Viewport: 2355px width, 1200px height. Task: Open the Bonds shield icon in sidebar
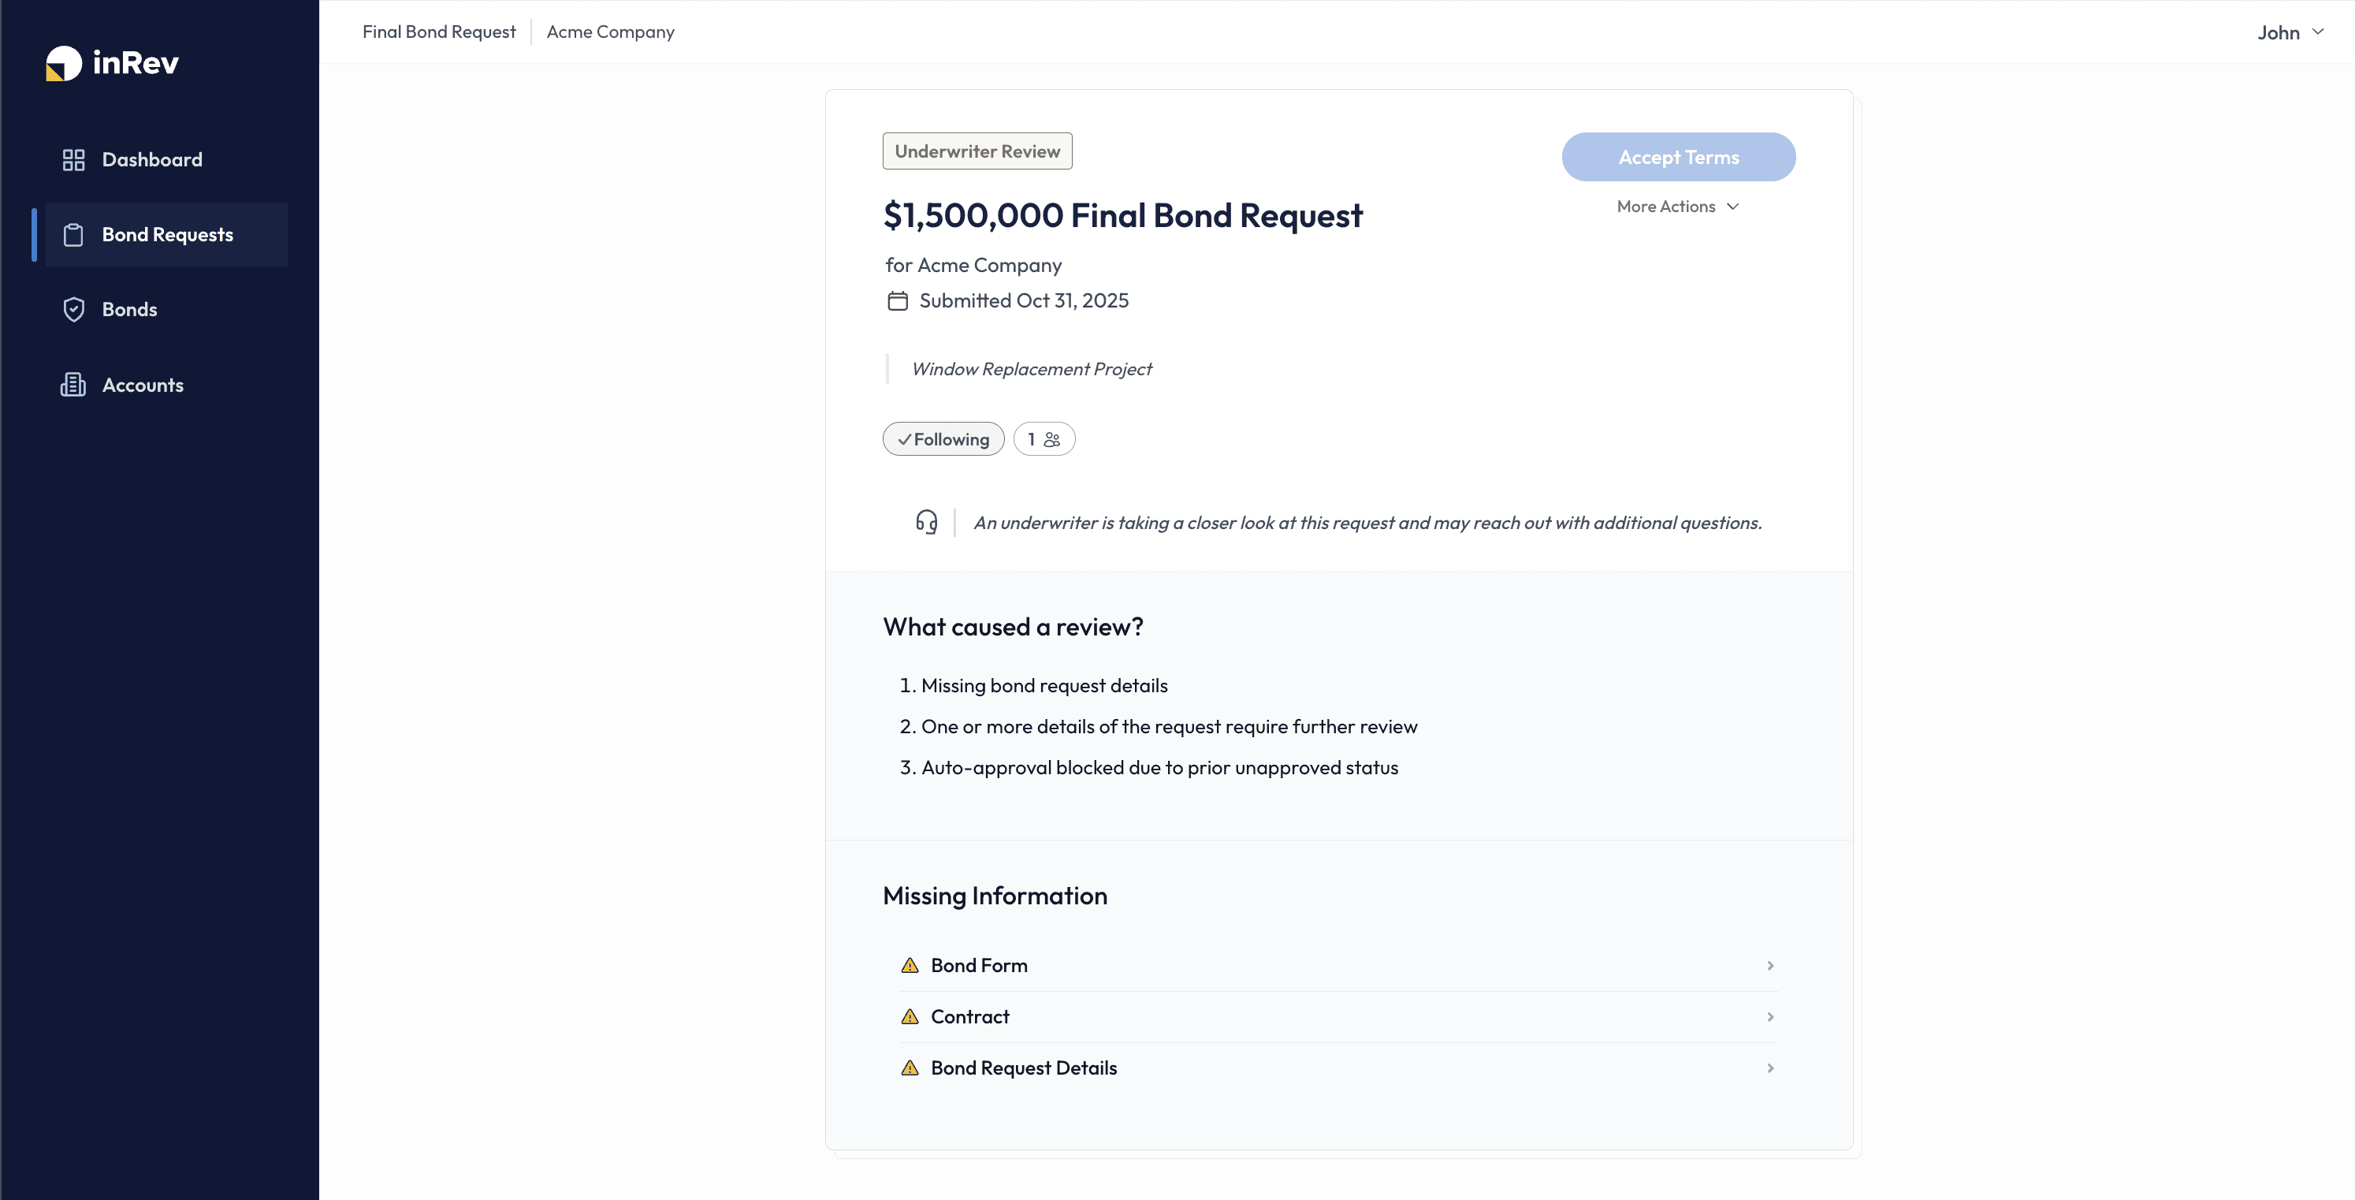[x=74, y=309]
